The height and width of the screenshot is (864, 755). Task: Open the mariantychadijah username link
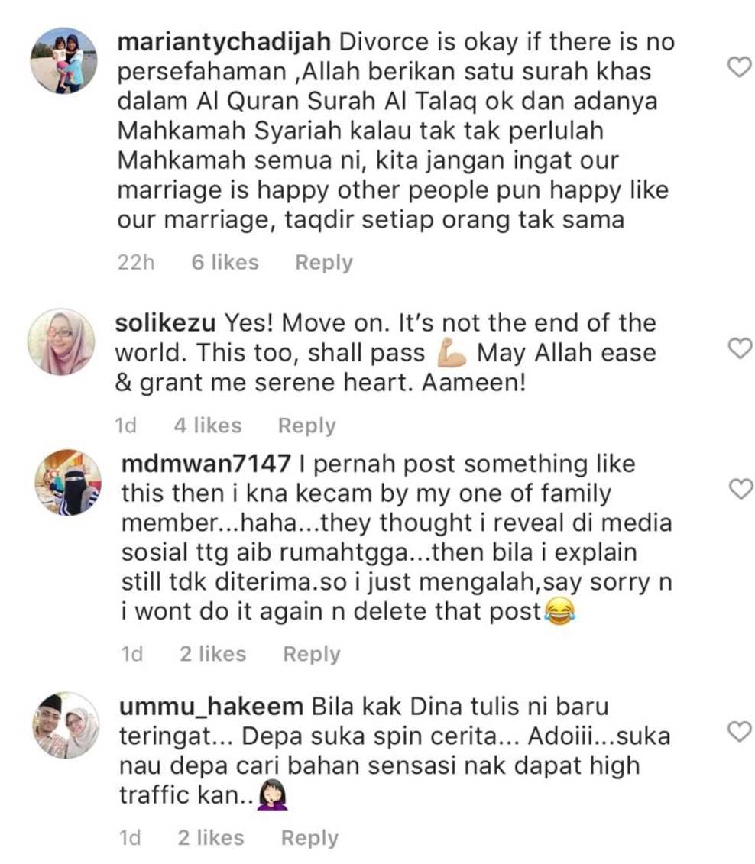click(224, 42)
